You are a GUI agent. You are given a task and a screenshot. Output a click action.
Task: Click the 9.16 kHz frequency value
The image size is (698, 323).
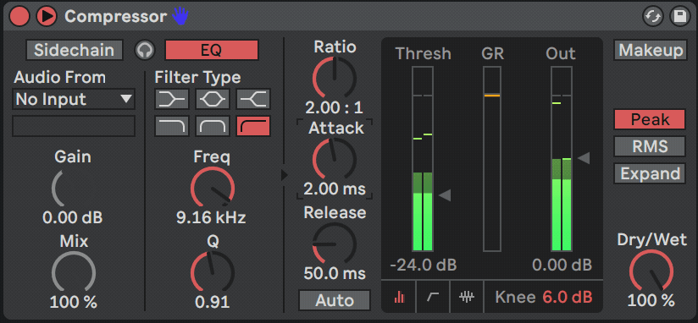tap(211, 217)
